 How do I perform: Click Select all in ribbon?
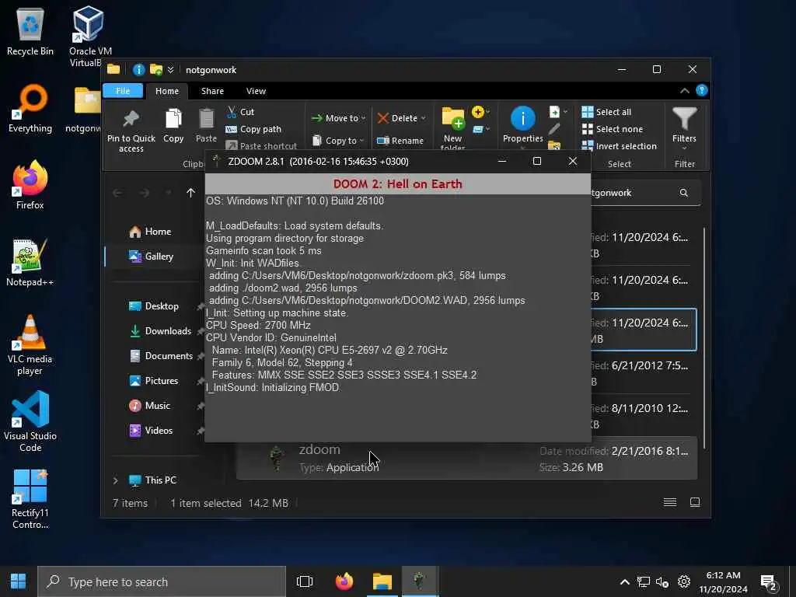pos(606,112)
